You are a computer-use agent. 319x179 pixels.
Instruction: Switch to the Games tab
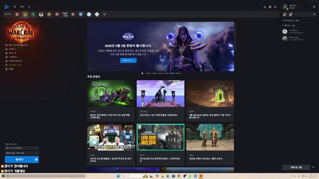(x=22, y=7)
